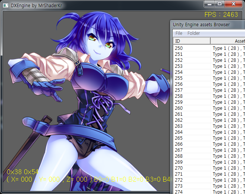Select asset row with ID 269
Viewport: 245px width, 194px height.
209,162
